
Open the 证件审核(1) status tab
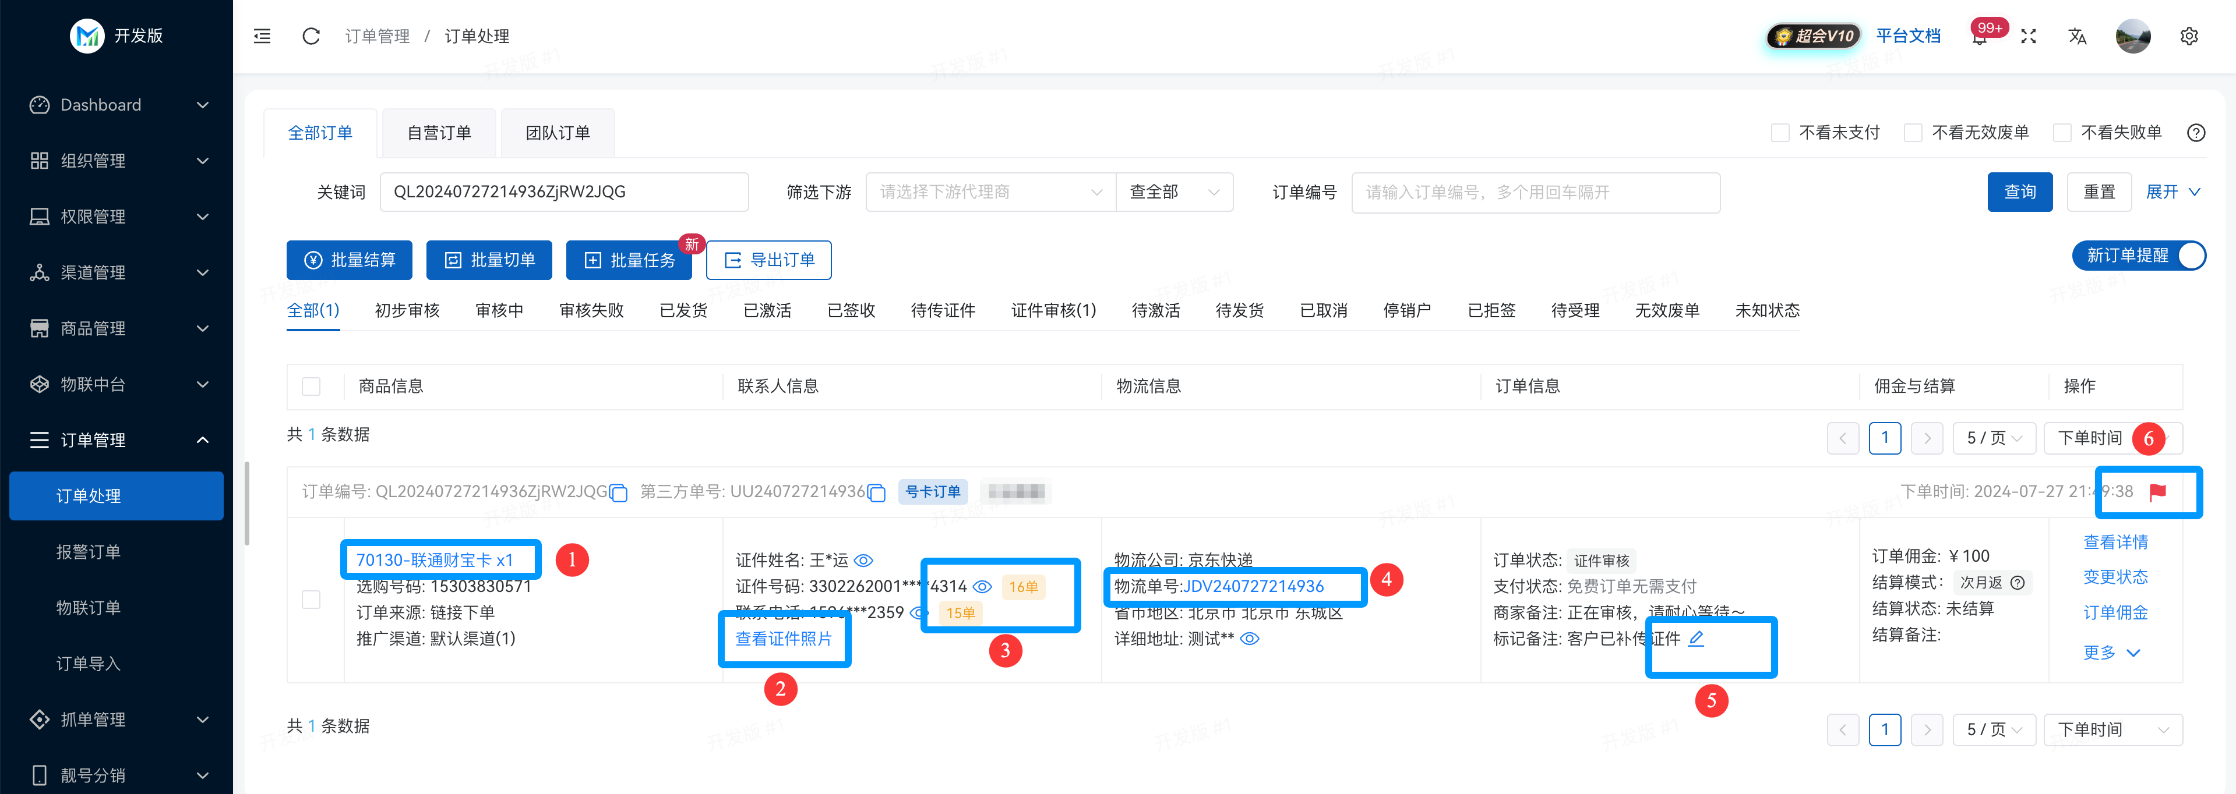(x=1053, y=310)
